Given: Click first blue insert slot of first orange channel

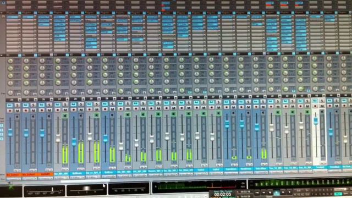Looking at the screenshot, I should pyautogui.click(x=12, y=17).
